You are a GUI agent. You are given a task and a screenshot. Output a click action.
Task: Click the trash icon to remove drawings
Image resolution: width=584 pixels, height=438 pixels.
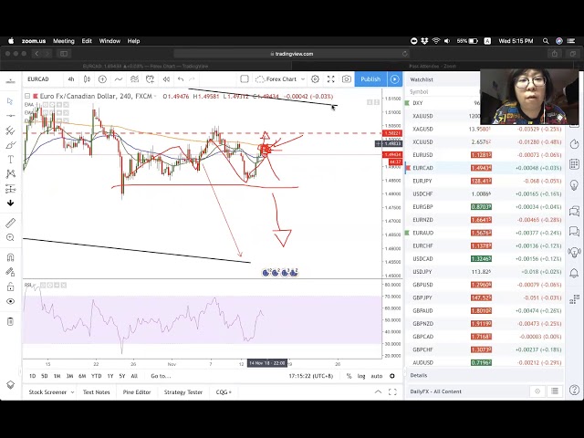(x=10, y=321)
